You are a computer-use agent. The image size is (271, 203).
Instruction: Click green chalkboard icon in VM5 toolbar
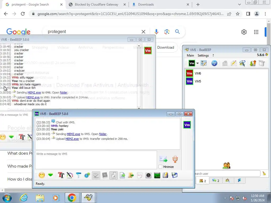157,176
